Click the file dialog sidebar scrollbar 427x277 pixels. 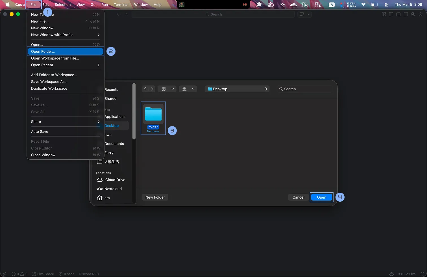tap(134, 111)
